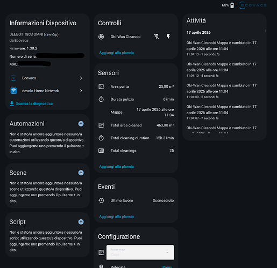The height and width of the screenshot is (268, 277).
Task: Select the activity entry from 4 secondi fa
Action: (222, 70)
